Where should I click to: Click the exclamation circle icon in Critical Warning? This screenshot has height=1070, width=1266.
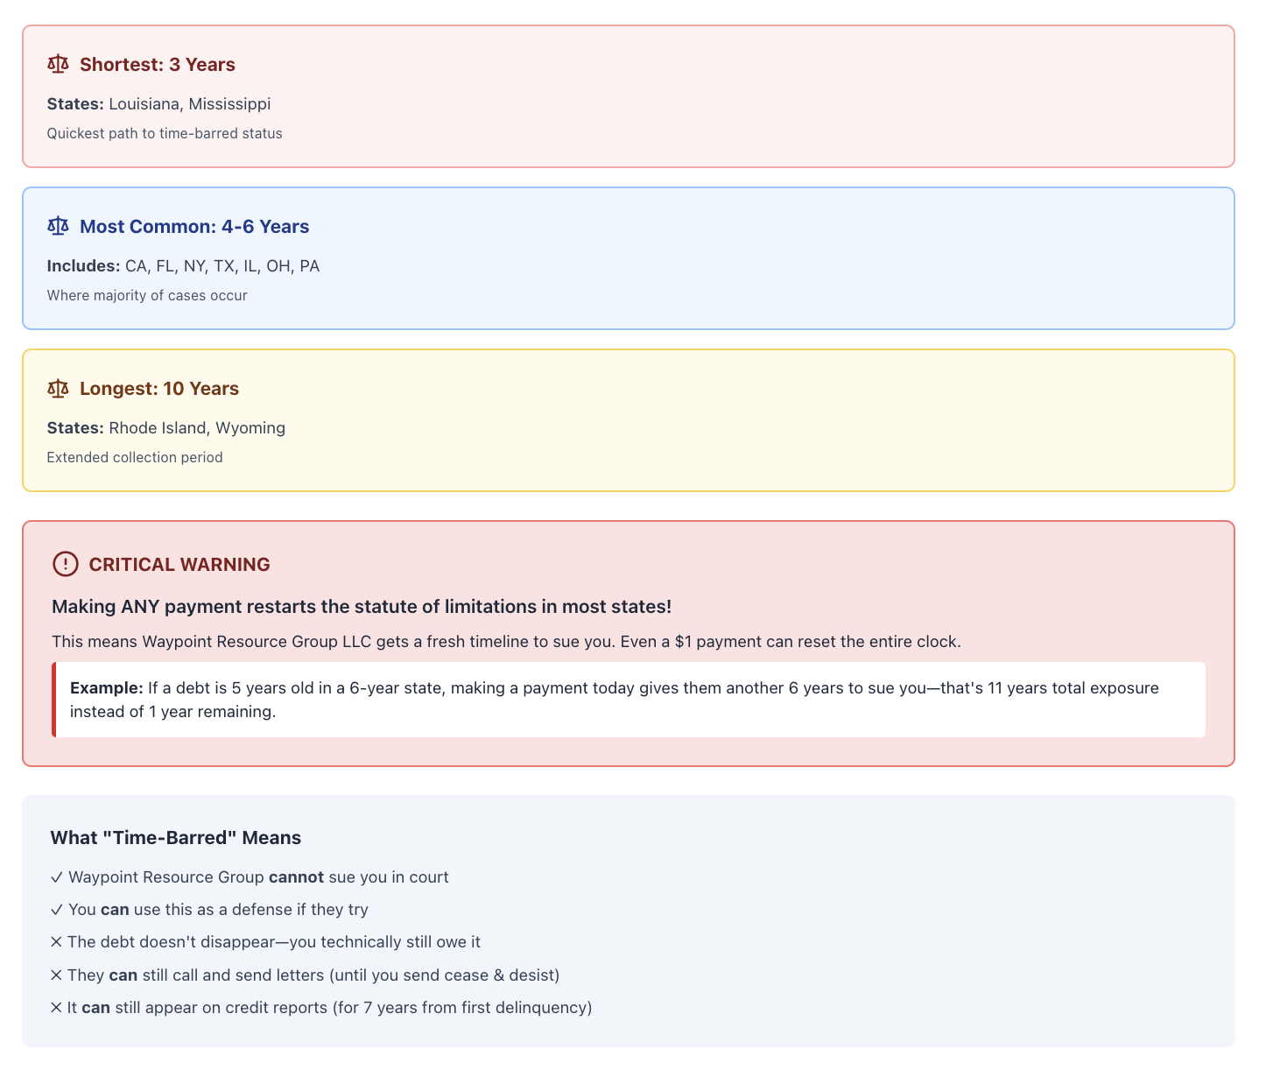[66, 564]
